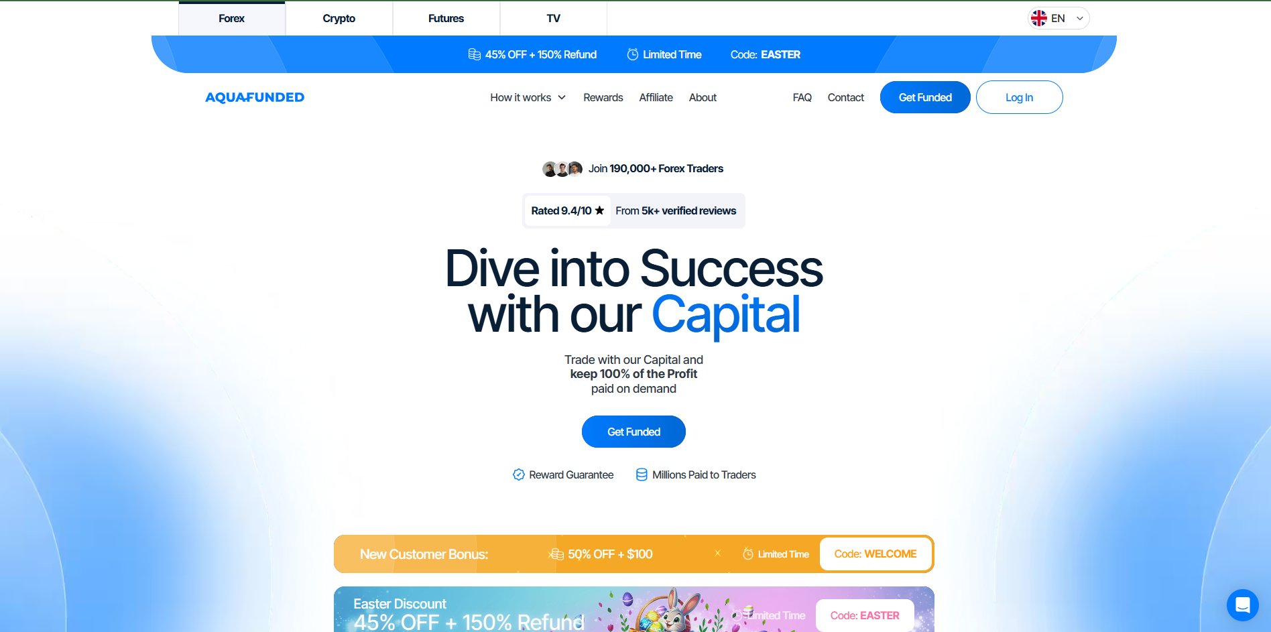Click the Reward Guarantee badge icon
Viewport: 1271px width, 632px height.
519,475
